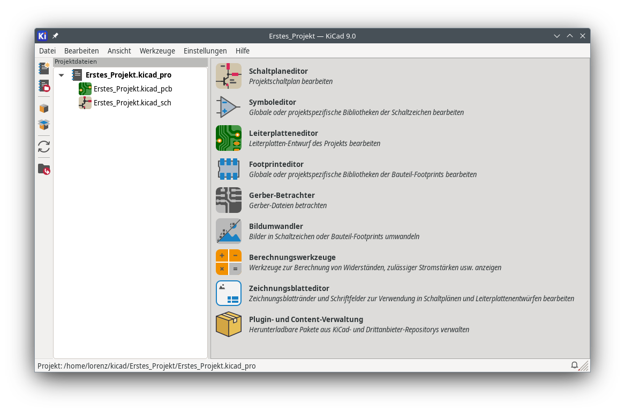
Task: Select the Leiterplatteneditor icon
Action: click(x=229, y=137)
